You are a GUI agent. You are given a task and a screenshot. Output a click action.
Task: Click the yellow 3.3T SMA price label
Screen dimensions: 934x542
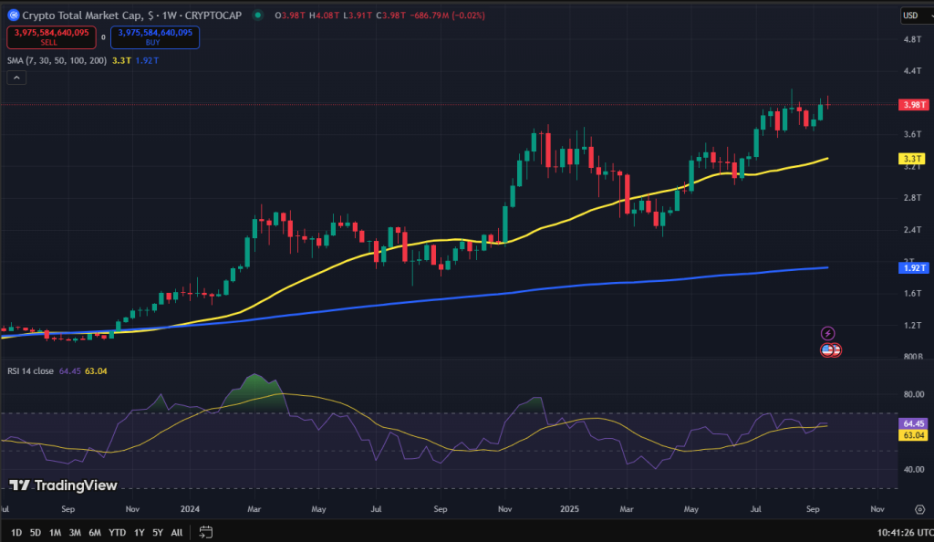[x=912, y=159]
